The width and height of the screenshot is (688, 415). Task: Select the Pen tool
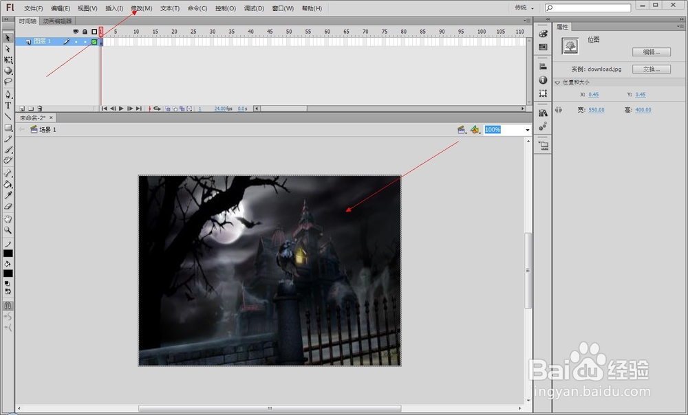coord(8,94)
